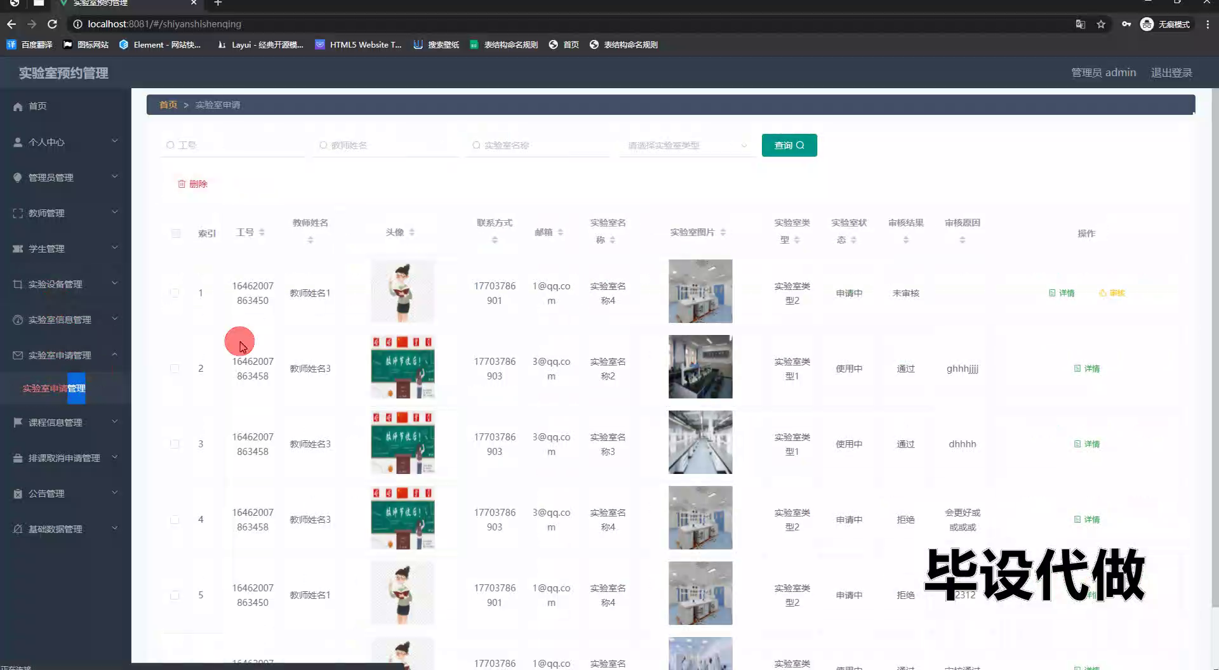The image size is (1219, 670).
Task: Open the browser three-dot menu
Action: 1208,24
